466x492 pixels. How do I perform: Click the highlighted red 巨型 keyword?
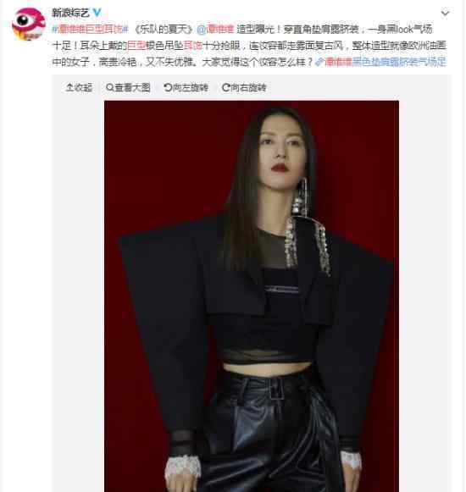(x=136, y=46)
